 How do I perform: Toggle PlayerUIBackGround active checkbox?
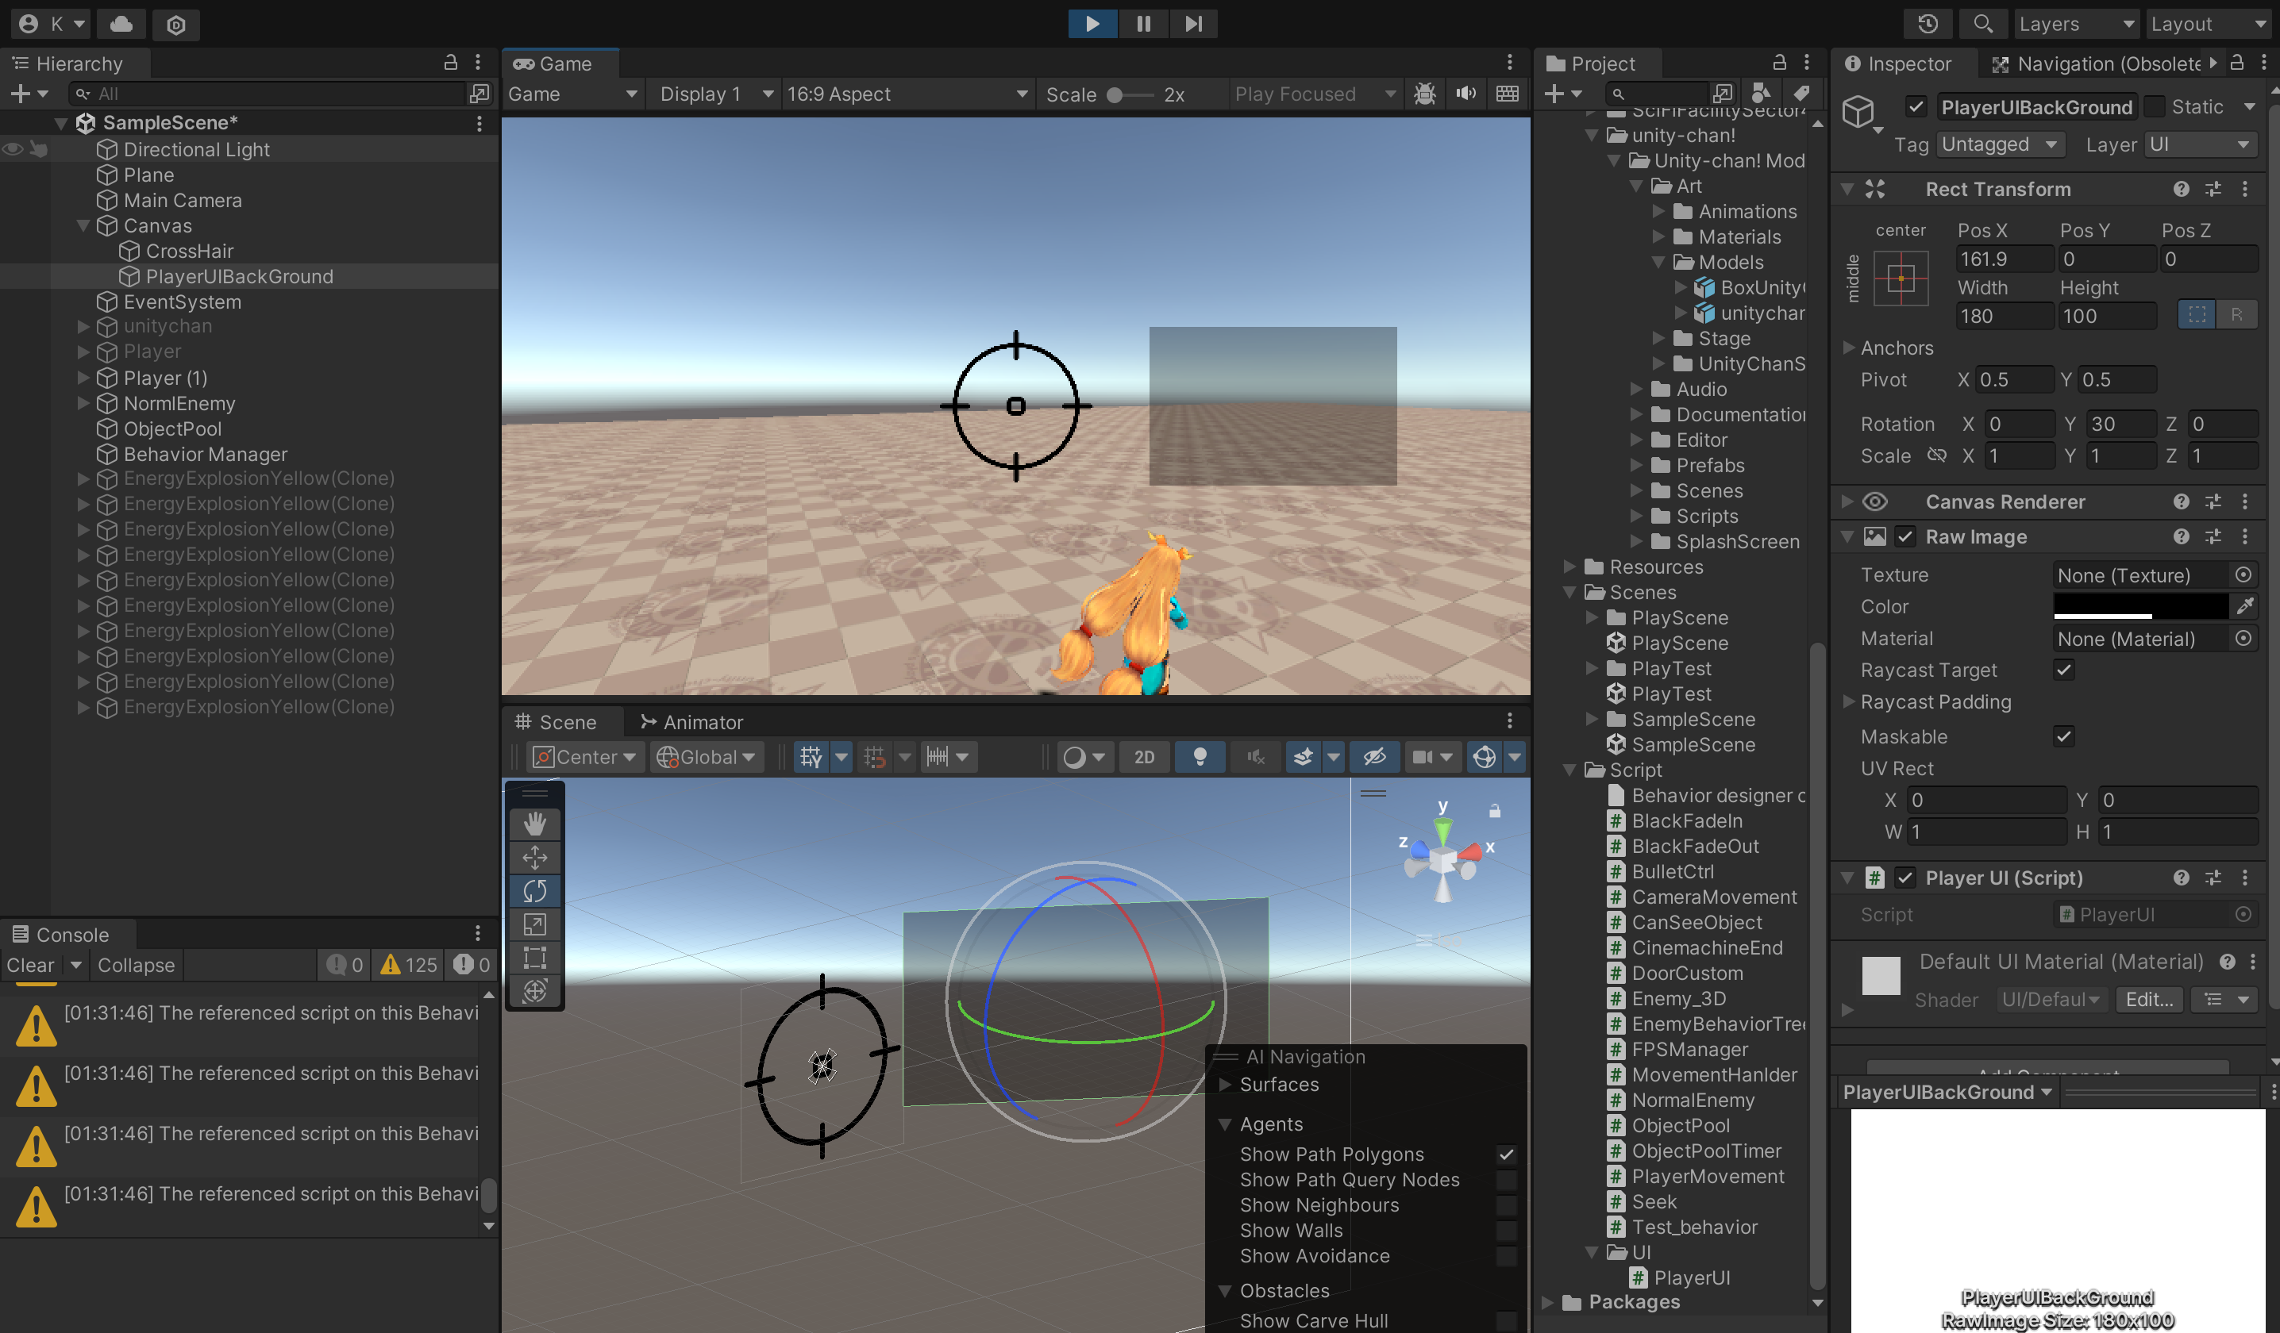(1916, 106)
